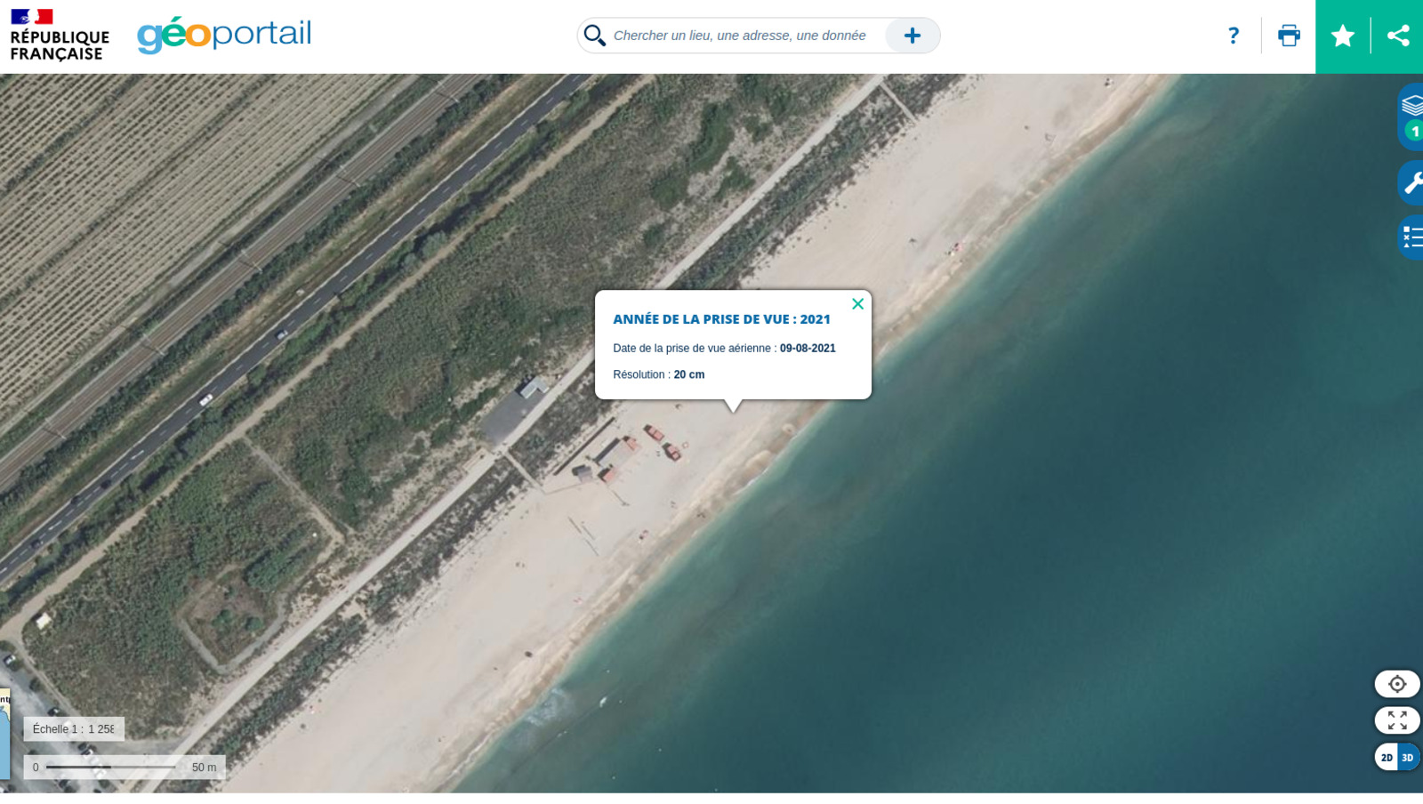Open the overview mini-map thumbnail
The width and height of the screenshot is (1423, 804).
coord(4,734)
